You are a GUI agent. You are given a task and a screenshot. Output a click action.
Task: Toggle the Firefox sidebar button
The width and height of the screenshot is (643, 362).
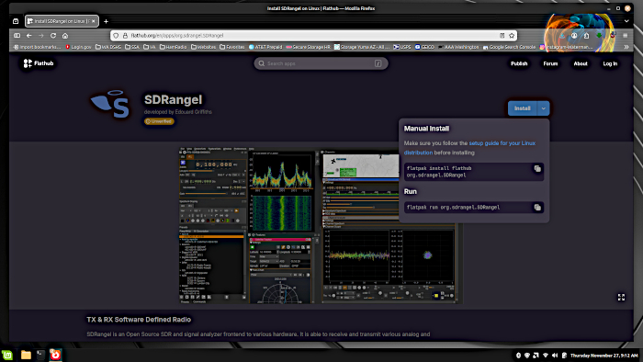[17, 36]
